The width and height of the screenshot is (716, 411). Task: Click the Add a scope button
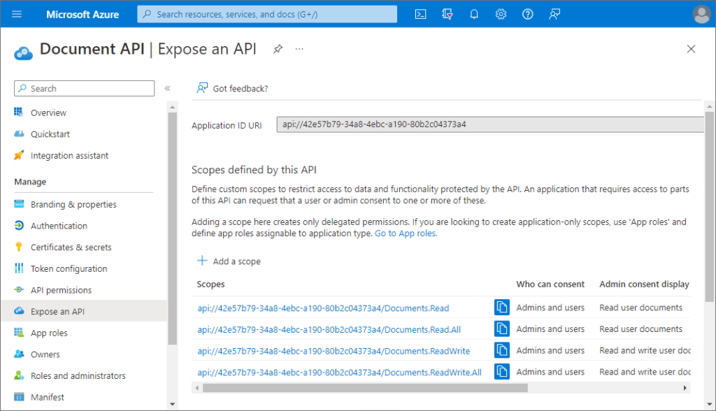229,261
